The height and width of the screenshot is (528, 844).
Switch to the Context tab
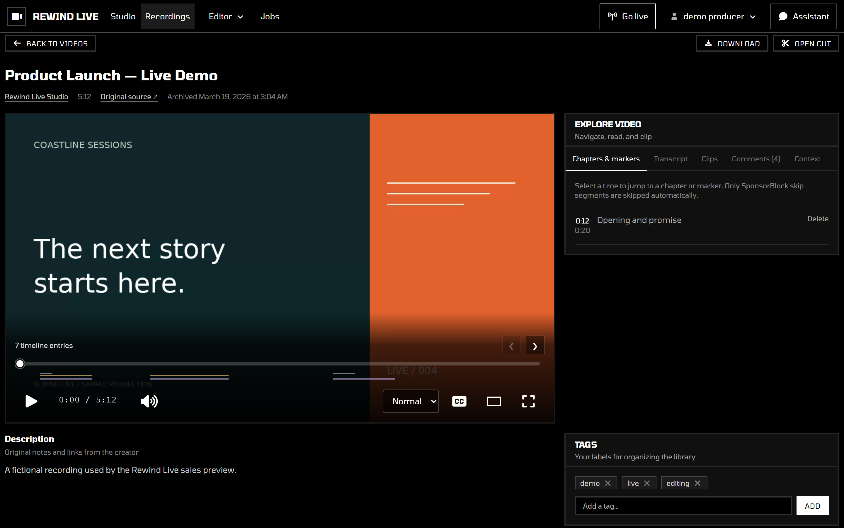pos(807,159)
